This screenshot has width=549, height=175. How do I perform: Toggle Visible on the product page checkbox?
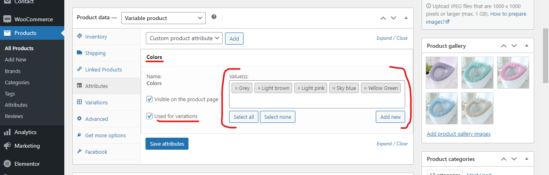[150, 99]
